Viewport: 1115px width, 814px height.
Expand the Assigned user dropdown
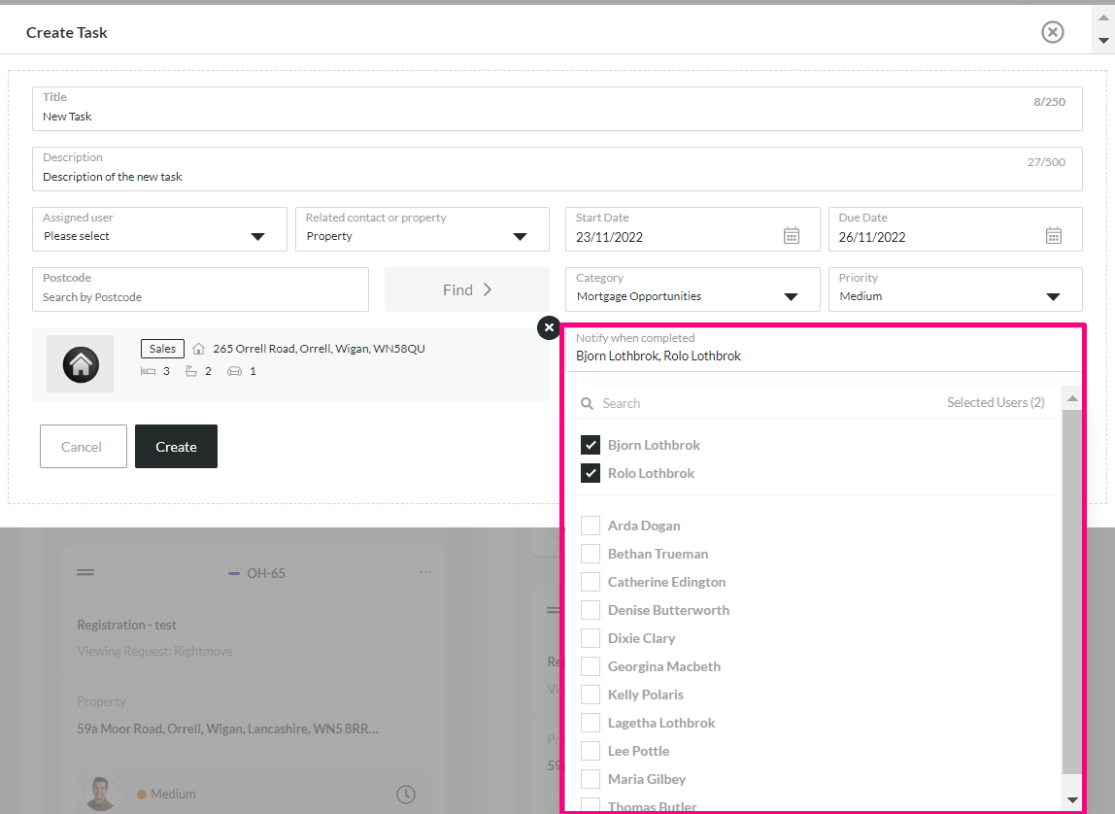pyautogui.click(x=159, y=229)
